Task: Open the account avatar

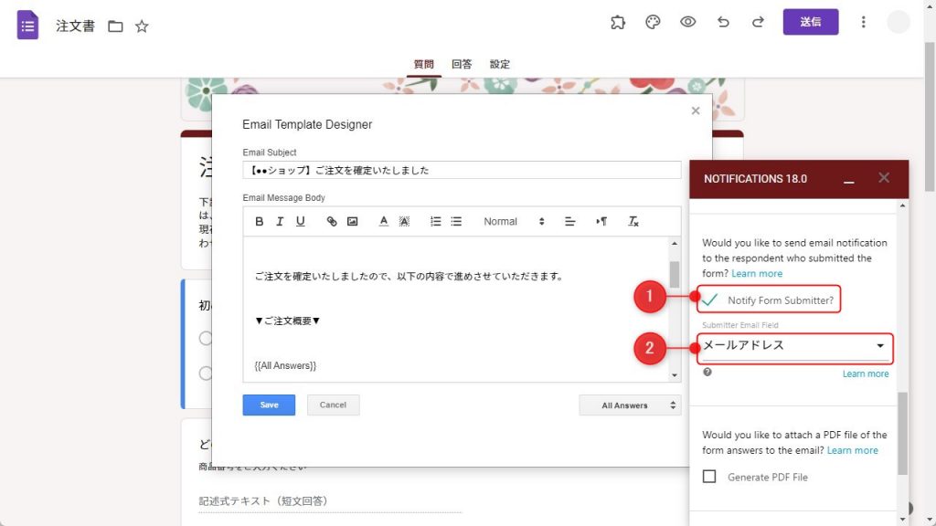Action: point(899,22)
